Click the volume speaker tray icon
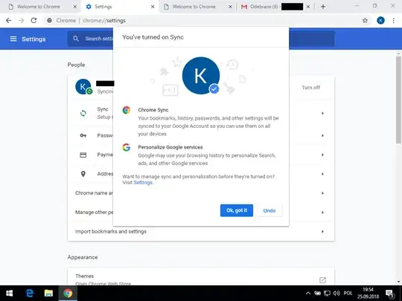402x301 pixels. pyautogui.click(x=336, y=294)
